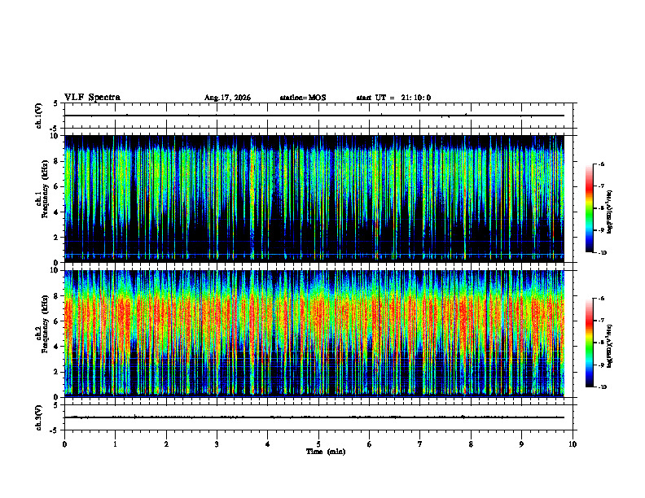Click the Aug. 17, 2026 date label
The image size is (645, 498).
[227, 98]
